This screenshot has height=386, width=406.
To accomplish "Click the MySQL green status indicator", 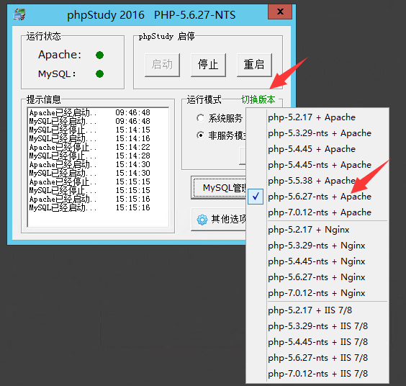I will tap(99, 74).
